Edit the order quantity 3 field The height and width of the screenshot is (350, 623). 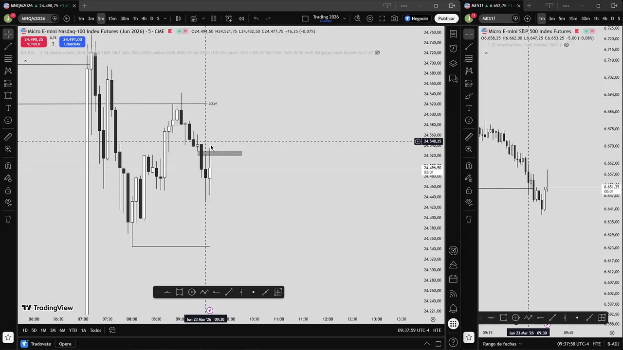pos(53,44)
